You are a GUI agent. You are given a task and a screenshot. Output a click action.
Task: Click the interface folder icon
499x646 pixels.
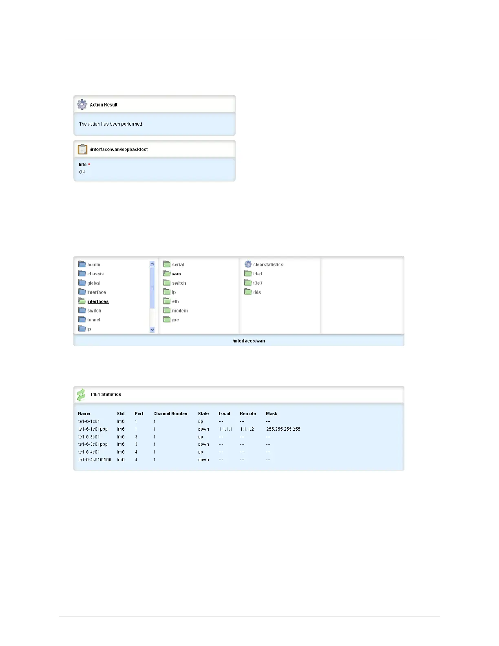click(82, 292)
